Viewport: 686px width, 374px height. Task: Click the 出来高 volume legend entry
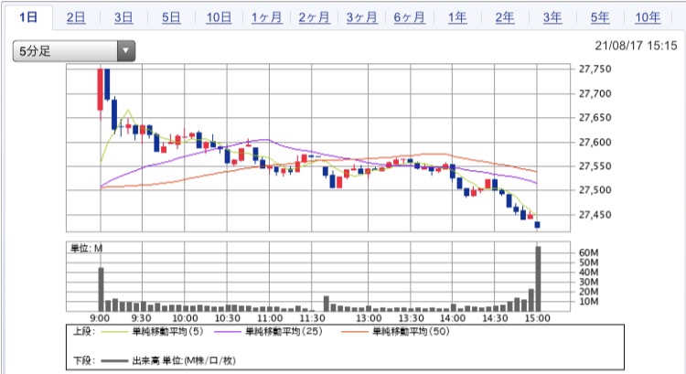point(183,361)
